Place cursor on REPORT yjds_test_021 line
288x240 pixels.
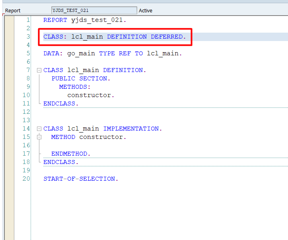coord(84,20)
